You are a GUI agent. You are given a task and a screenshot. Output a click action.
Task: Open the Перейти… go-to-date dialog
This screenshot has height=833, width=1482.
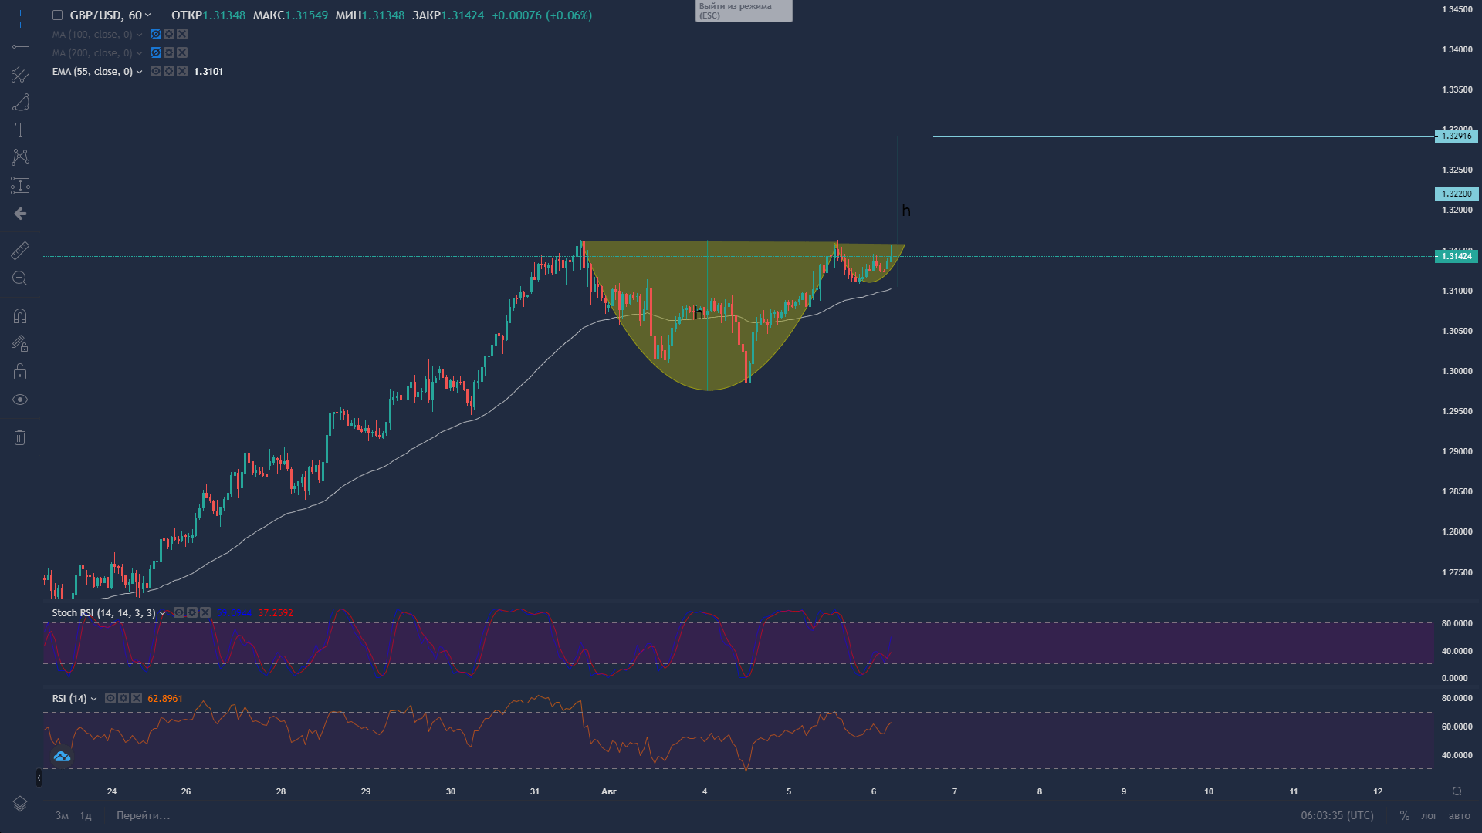point(144,815)
